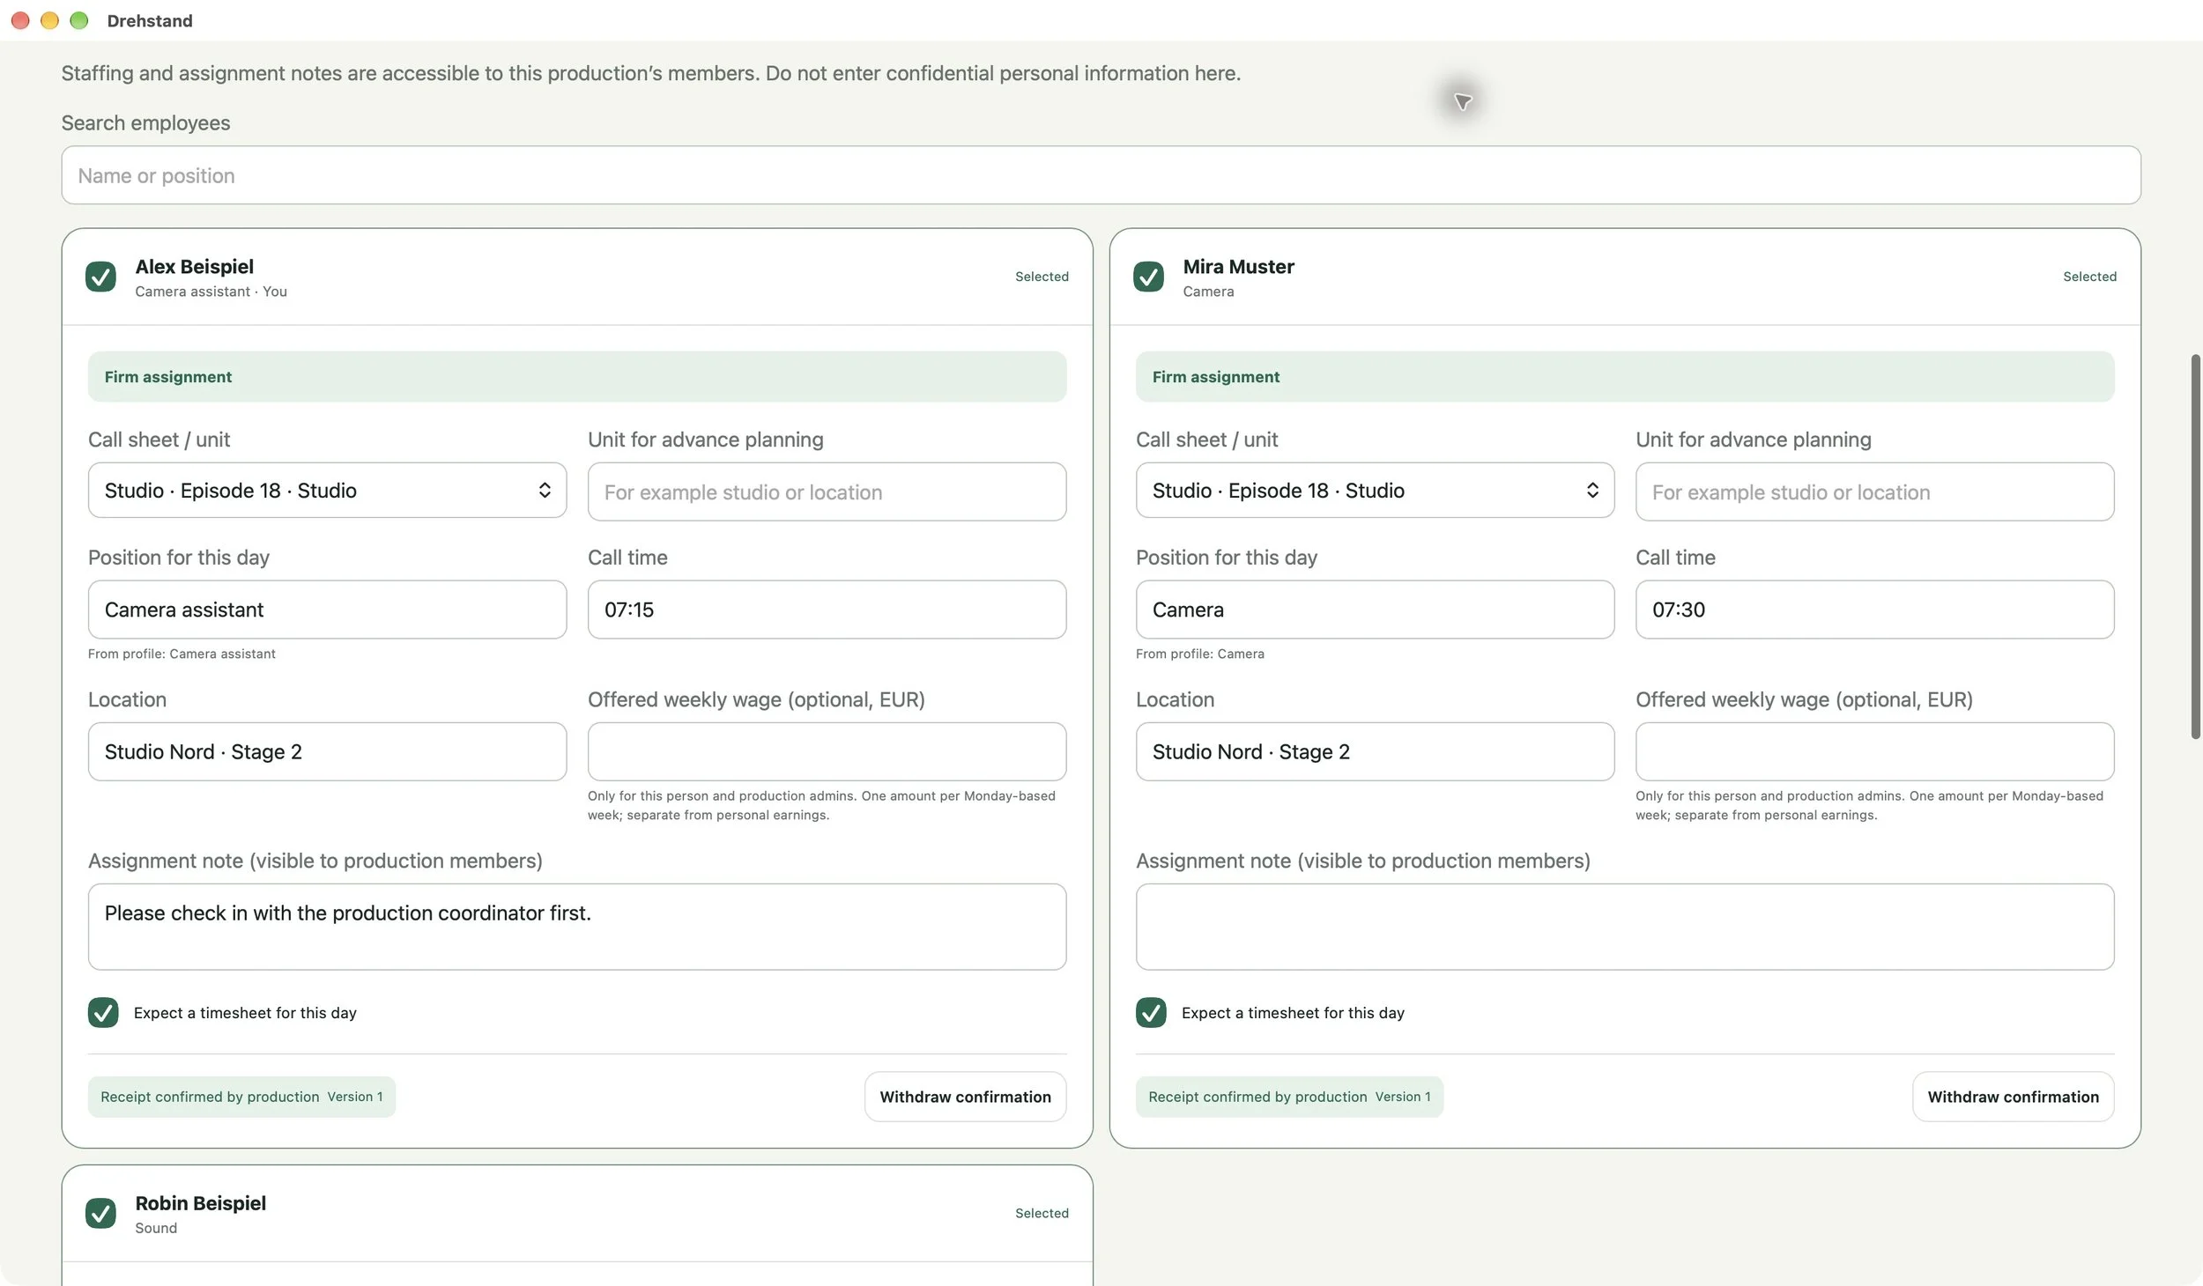
Task: Click Selected status on Mira's card
Action: tap(2089, 277)
